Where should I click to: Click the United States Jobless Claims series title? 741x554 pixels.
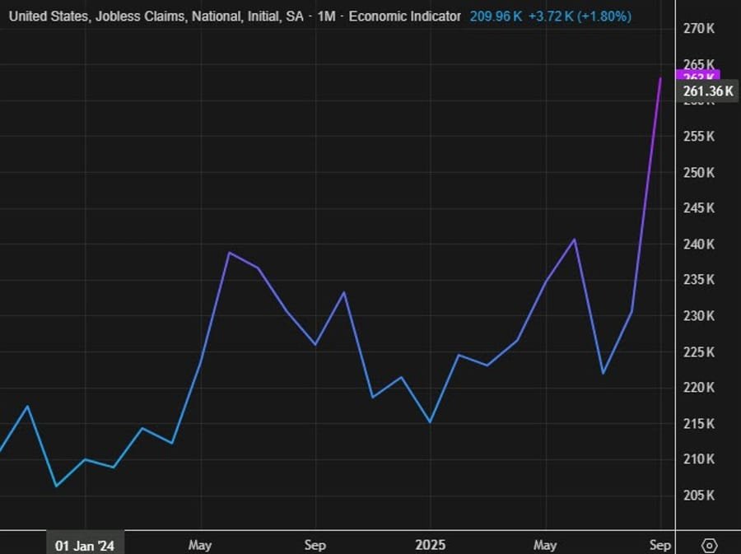153,16
